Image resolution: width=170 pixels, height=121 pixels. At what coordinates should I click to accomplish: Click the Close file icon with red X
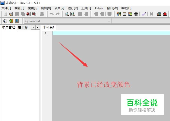pyautogui.click(x=28, y=14)
